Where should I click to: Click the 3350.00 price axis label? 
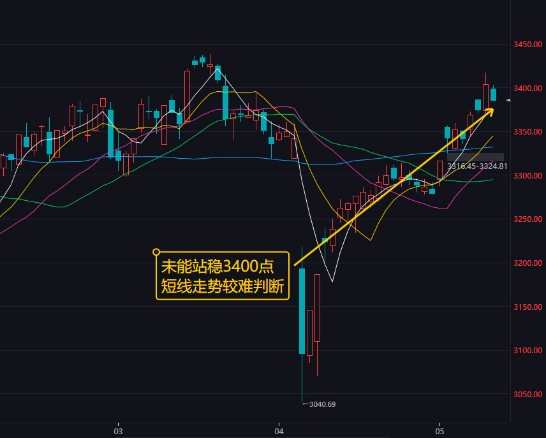click(x=528, y=132)
